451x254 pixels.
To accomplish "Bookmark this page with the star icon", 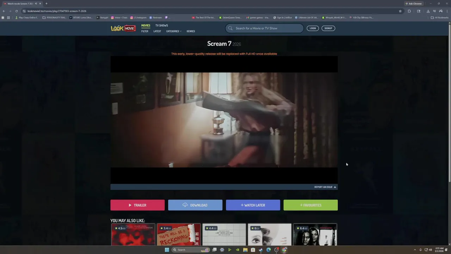I will (x=400, y=11).
